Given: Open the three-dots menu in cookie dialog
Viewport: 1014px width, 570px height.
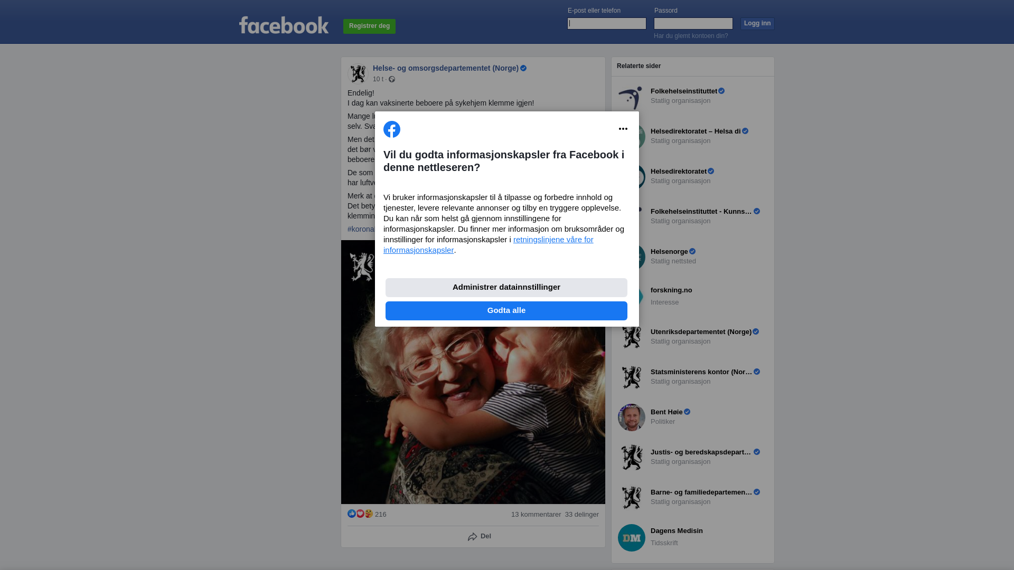Looking at the screenshot, I should coord(623,129).
